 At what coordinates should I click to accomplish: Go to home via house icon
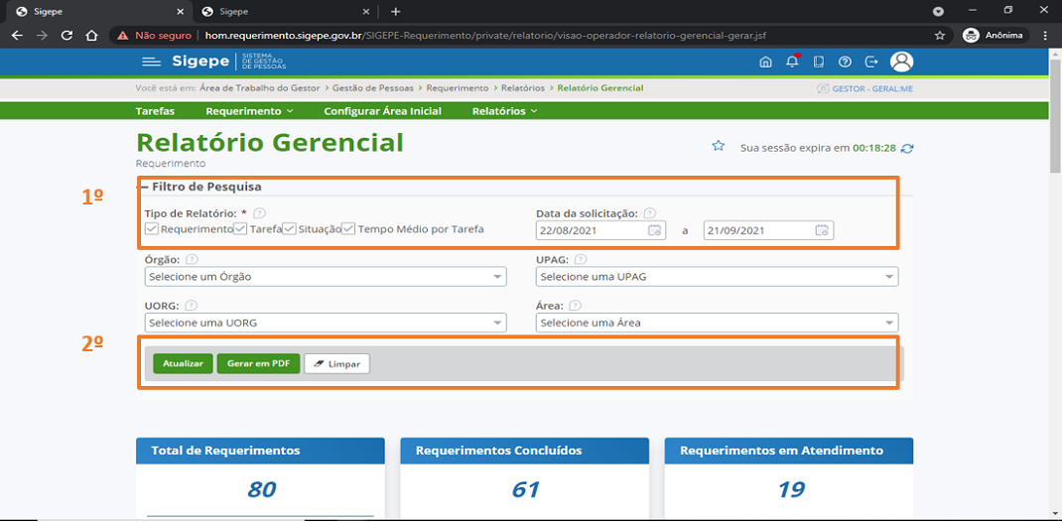(765, 62)
